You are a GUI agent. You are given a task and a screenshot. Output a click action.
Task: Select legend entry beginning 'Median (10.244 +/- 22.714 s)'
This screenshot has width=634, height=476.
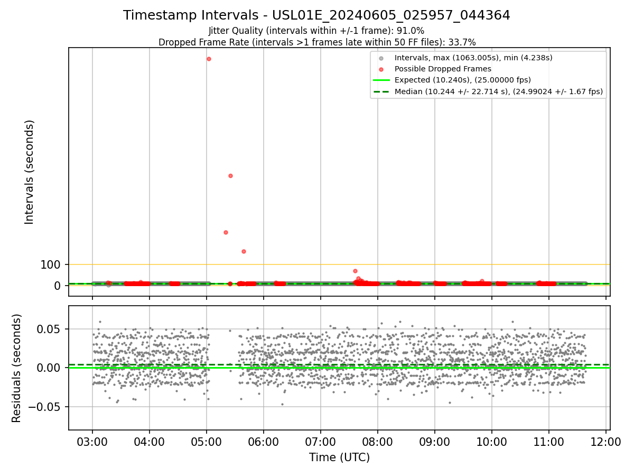click(x=499, y=91)
